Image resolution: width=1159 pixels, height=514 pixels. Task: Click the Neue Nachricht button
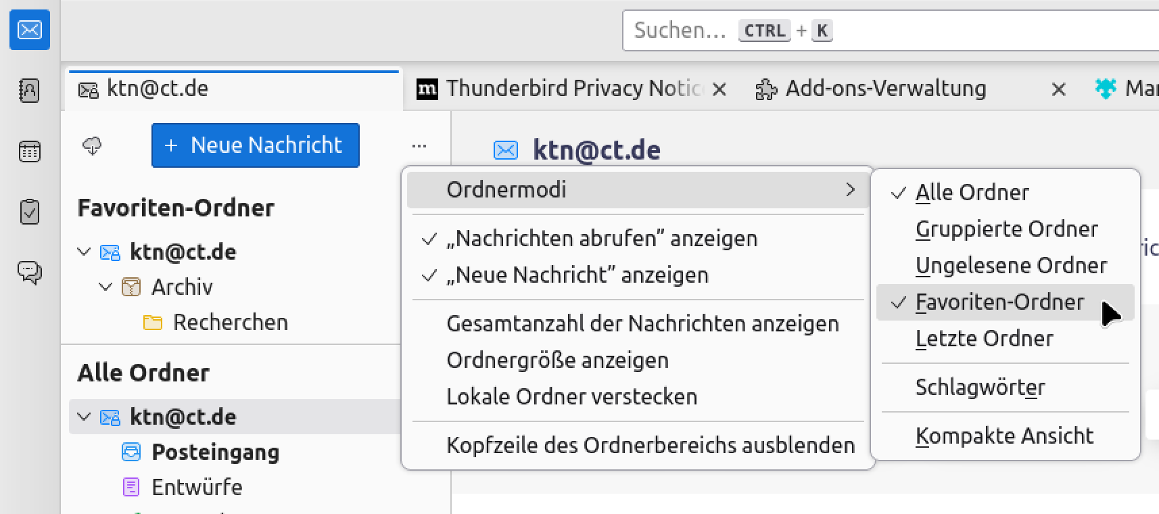255,145
